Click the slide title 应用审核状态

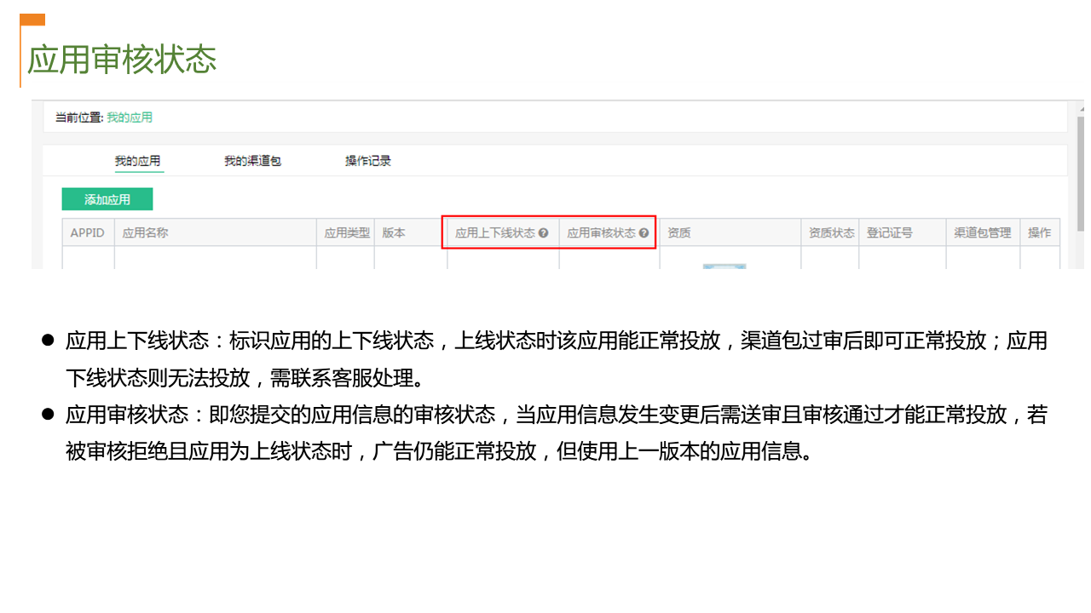point(122,60)
